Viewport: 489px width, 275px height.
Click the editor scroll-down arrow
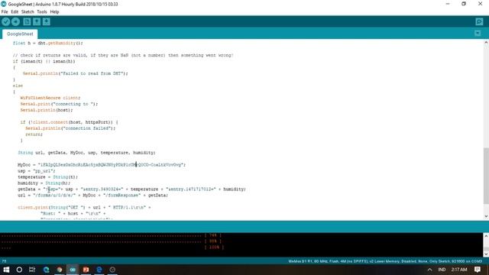pos(486,216)
